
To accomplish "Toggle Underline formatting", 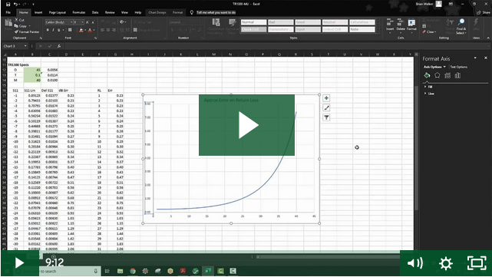I will click(x=58, y=30).
